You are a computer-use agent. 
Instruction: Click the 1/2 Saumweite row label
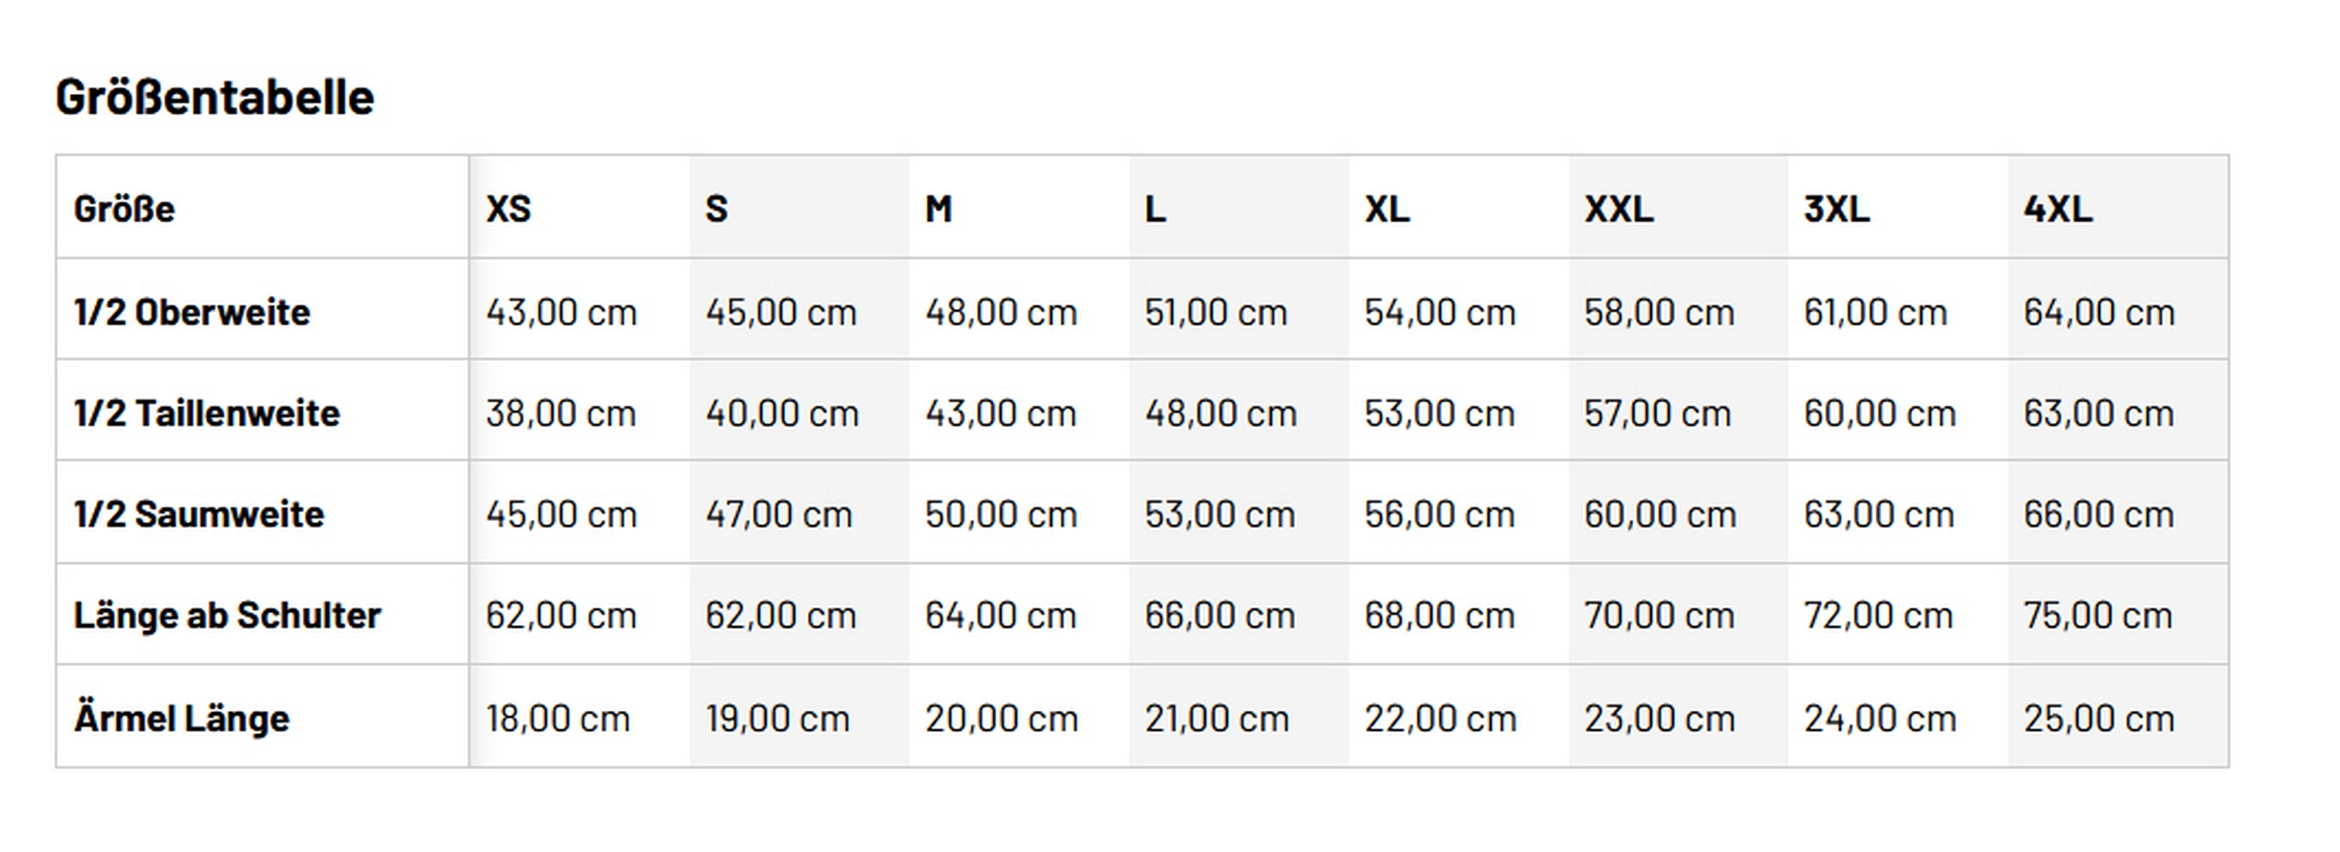198,514
